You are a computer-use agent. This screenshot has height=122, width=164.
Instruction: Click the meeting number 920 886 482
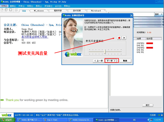pos(29,43)
